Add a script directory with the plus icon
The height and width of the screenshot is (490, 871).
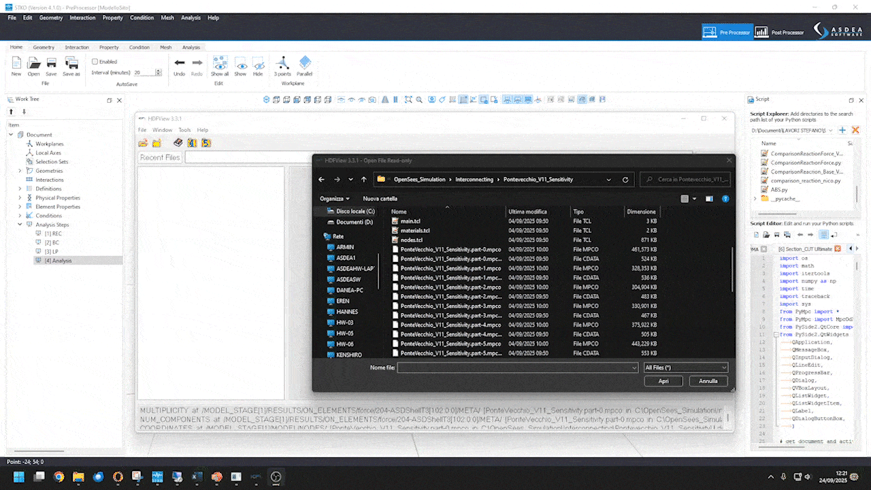[842, 129]
